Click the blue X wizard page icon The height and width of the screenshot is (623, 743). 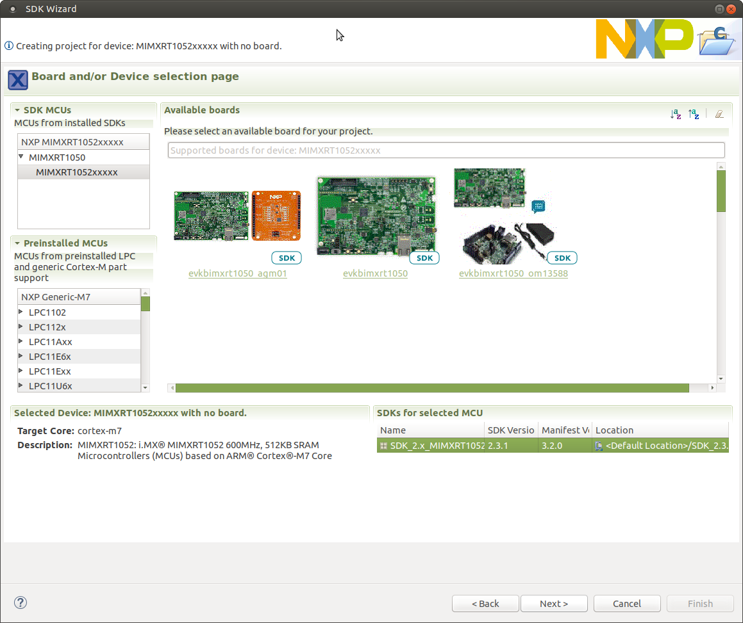(x=18, y=79)
